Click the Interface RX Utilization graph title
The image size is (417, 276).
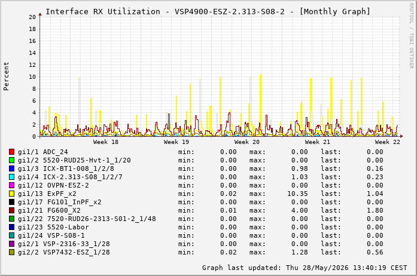[208, 12]
